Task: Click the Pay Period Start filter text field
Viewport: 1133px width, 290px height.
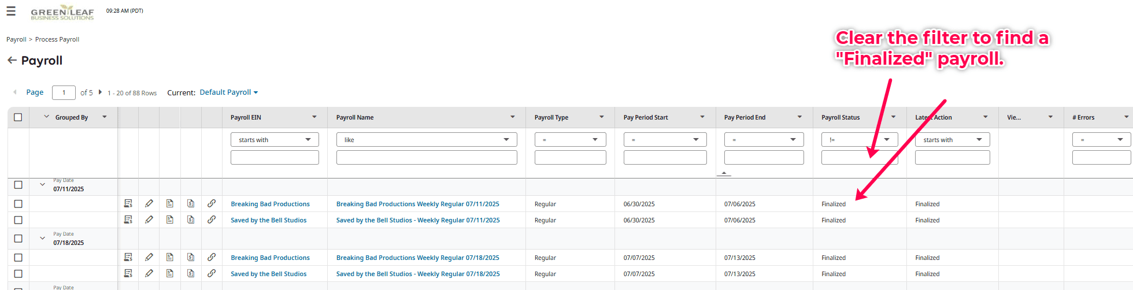Action: pos(665,157)
